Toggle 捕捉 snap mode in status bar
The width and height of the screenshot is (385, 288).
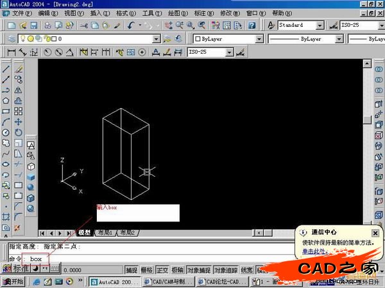pos(131,270)
